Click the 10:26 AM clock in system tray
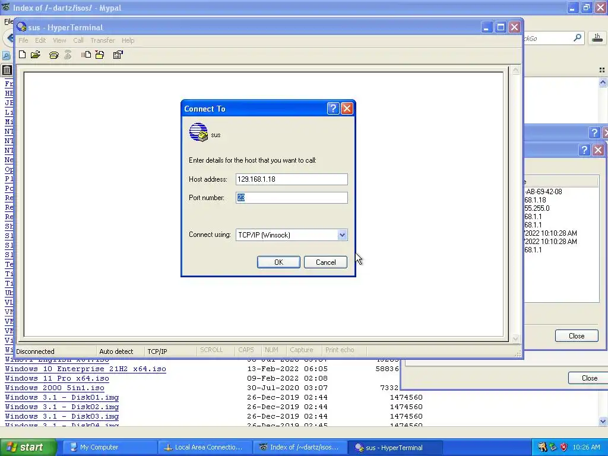Image resolution: width=608 pixels, height=456 pixels. coord(586,447)
